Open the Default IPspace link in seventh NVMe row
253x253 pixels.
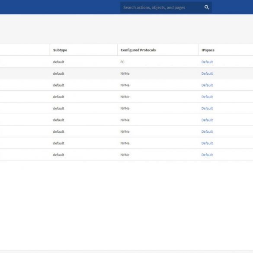[207, 143]
